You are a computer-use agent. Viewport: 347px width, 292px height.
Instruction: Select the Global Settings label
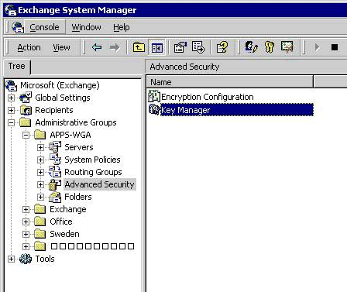[x=63, y=98]
